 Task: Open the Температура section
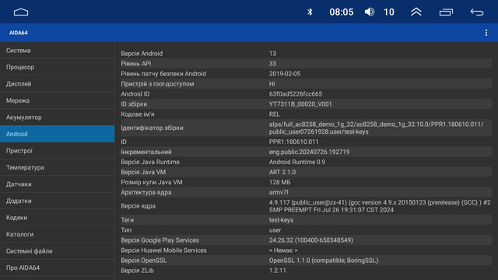(x=57, y=167)
